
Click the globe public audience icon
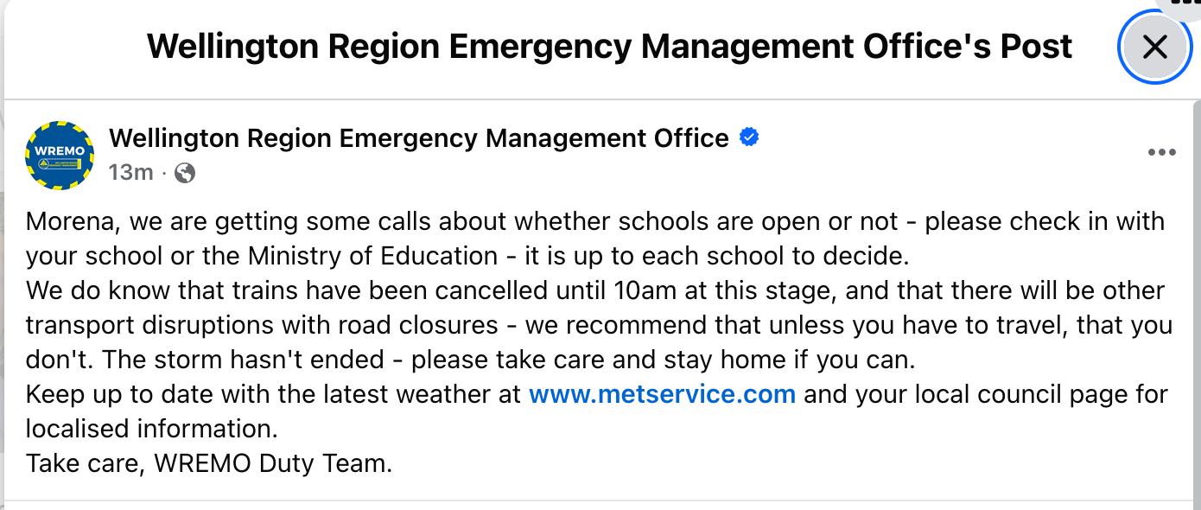coord(185,173)
